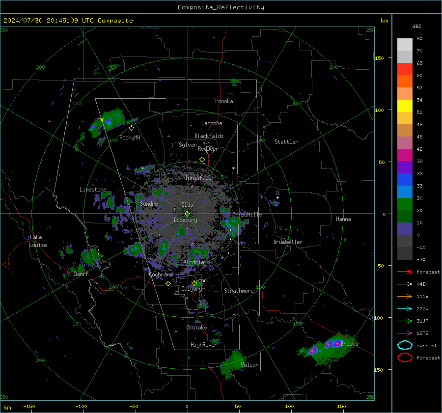Click the -150 tick label on bottom axis
Screen dimensions: 442x413
pos(29,407)
